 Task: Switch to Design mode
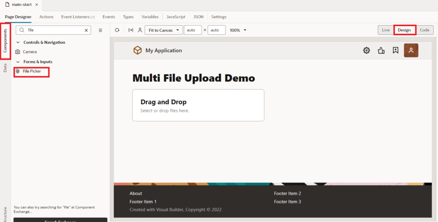coord(405,30)
